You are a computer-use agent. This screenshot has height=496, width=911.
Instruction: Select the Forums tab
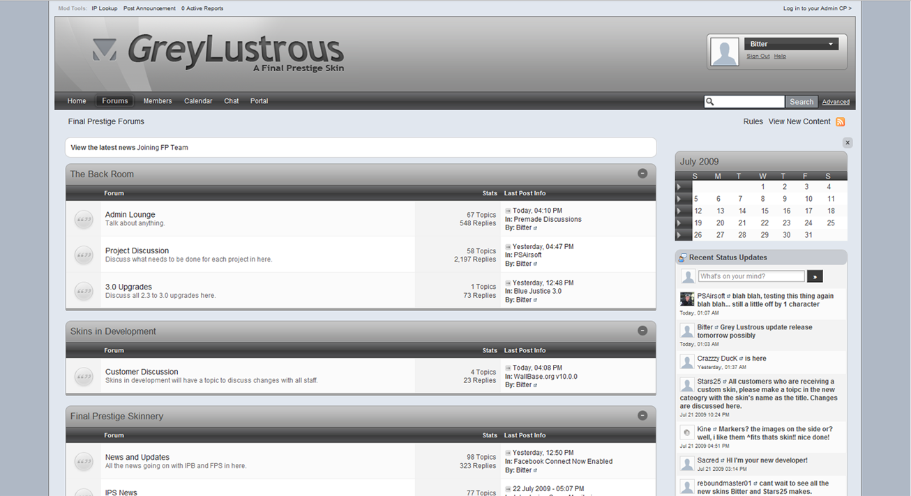point(115,101)
